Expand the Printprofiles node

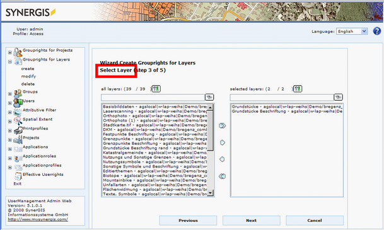pyautogui.click(x=10, y=130)
